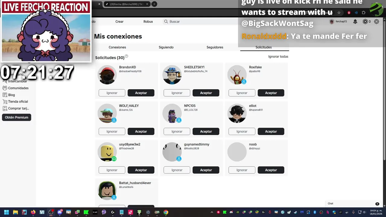Open Comprar tarjetas in the sidebar
The height and width of the screenshot is (217, 386).
(x=16, y=108)
